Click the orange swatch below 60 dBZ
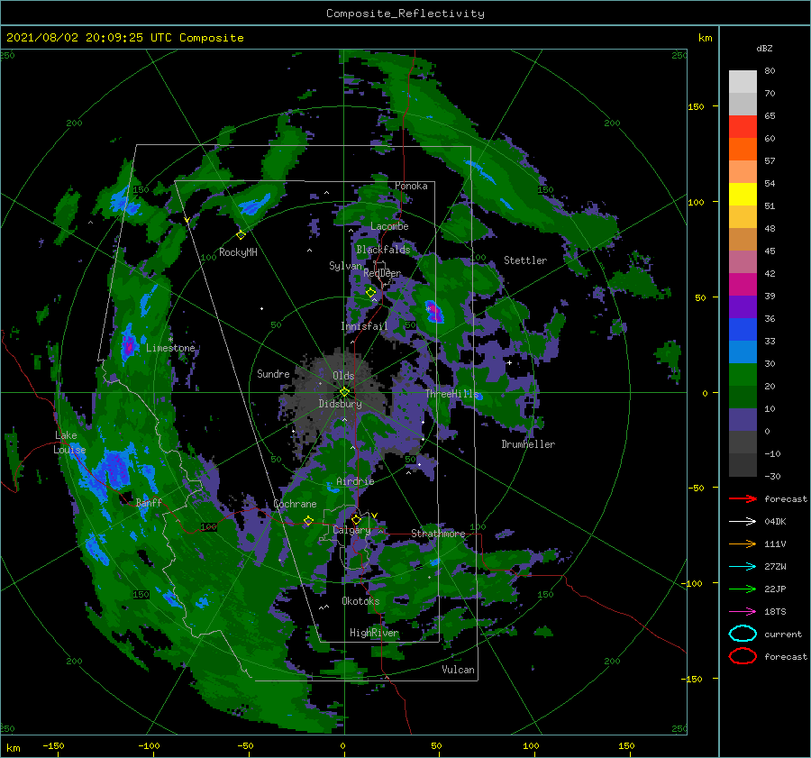The image size is (811, 758). pos(743,149)
